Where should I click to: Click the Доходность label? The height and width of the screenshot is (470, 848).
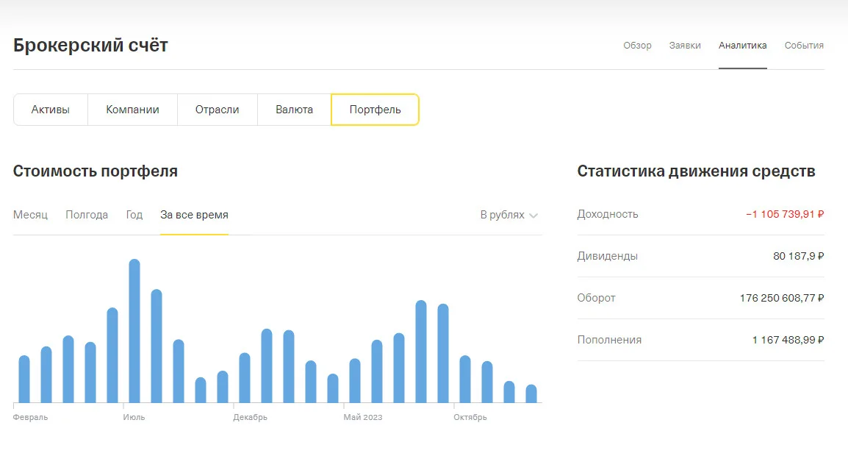tap(607, 215)
